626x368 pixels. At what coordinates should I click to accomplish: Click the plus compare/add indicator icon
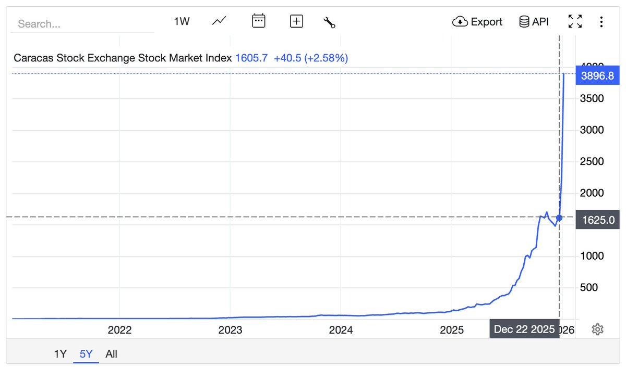coord(296,21)
